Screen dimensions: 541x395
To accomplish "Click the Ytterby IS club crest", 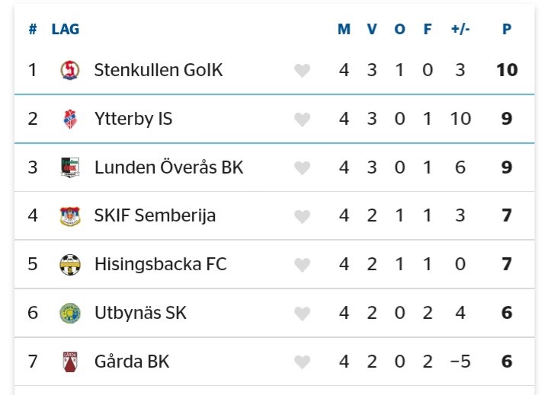I will [x=69, y=119].
